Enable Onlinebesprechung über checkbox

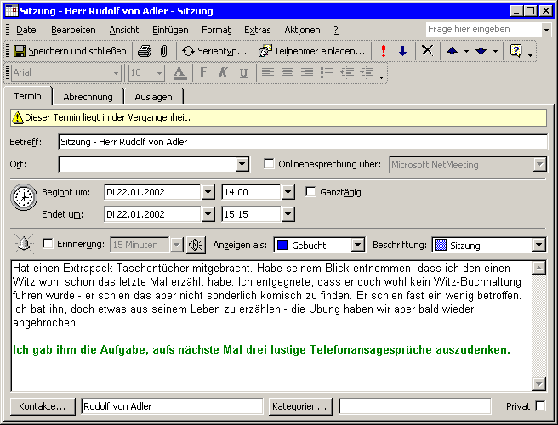269,164
